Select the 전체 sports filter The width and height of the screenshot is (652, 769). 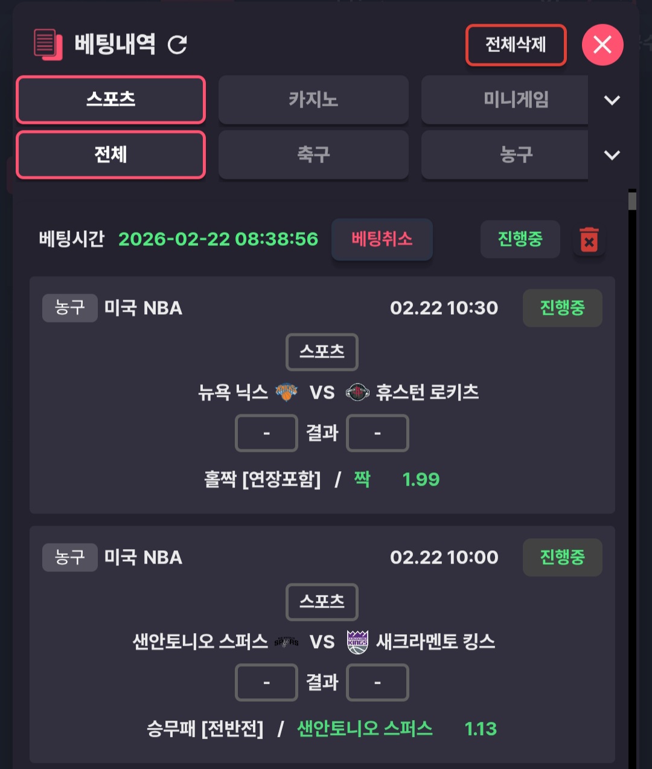pos(111,155)
